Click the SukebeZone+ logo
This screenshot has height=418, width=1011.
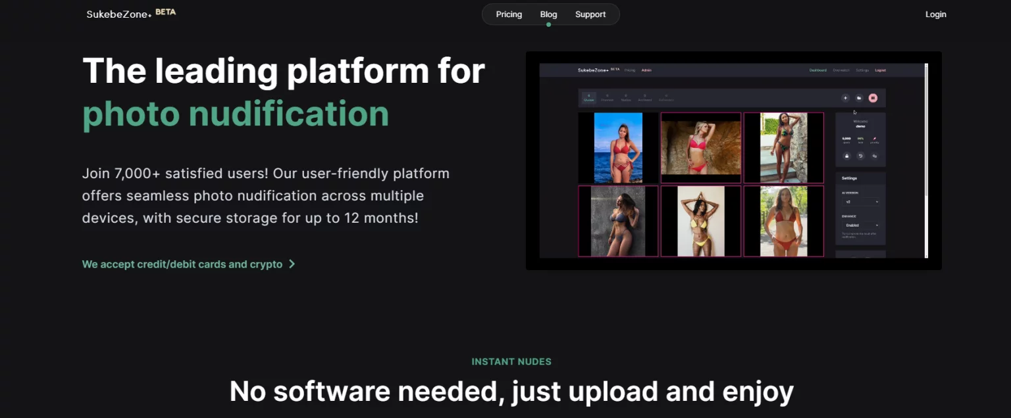coord(117,13)
